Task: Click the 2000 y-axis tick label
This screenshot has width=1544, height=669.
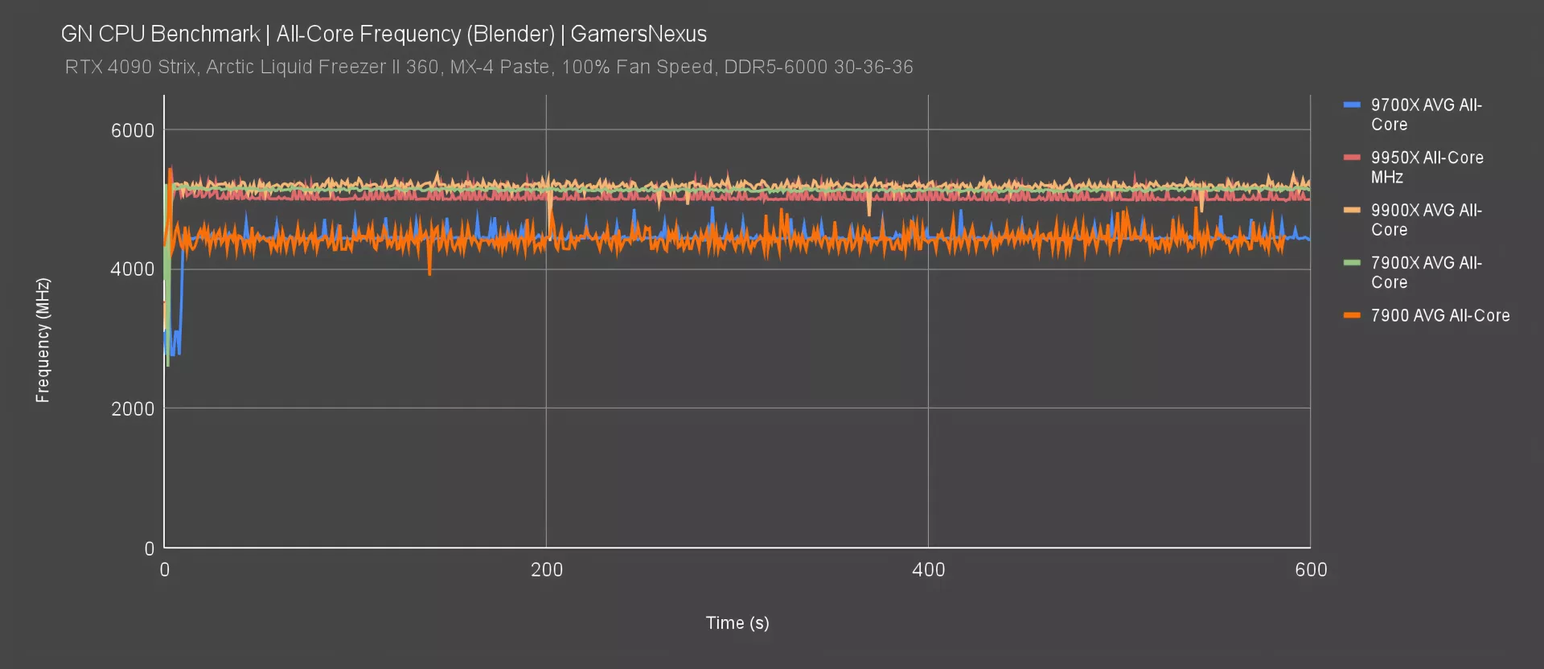Action: point(133,408)
